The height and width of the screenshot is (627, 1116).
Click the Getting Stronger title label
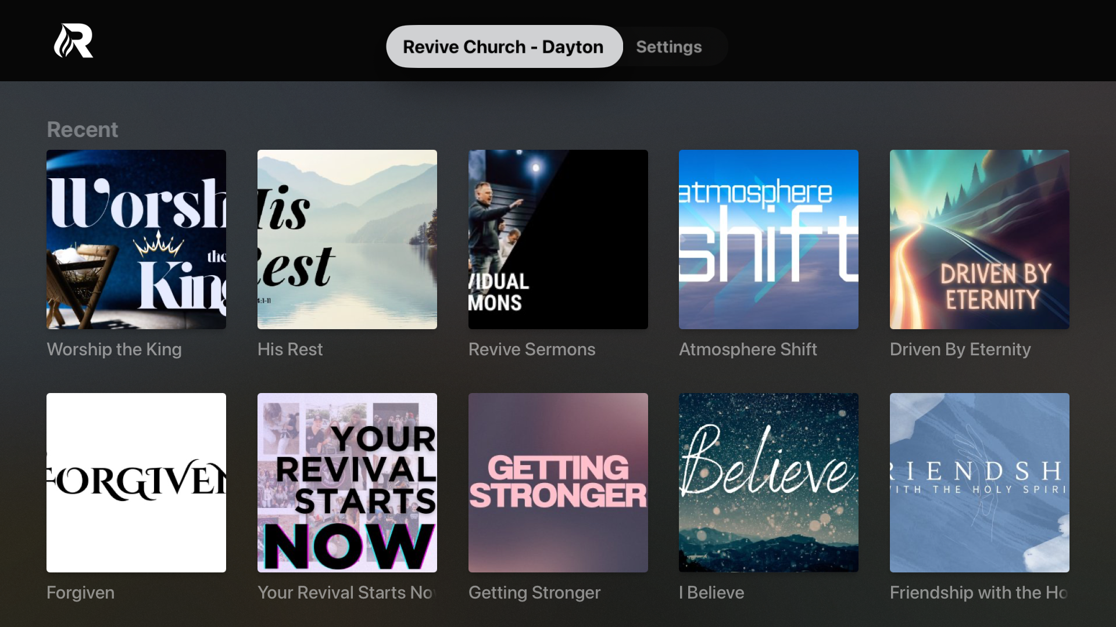tap(534, 593)
